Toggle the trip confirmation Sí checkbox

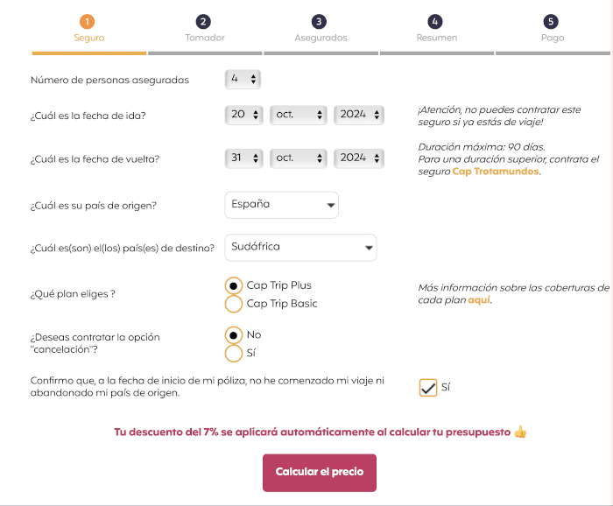428,387
